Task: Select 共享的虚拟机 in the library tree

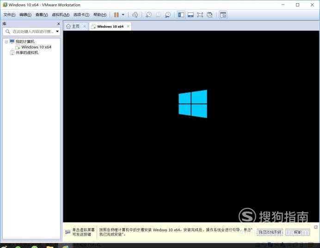Action: [27, 53]
